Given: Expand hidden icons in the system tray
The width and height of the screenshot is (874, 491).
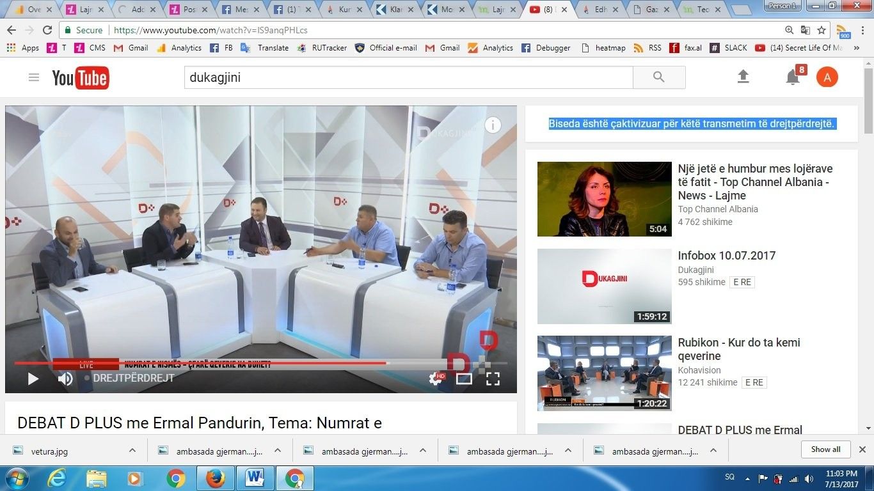Looking at the screenshot, I should [747, 478].
